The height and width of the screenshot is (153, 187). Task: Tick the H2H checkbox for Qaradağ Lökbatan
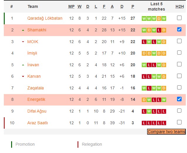tap(179, 18)
